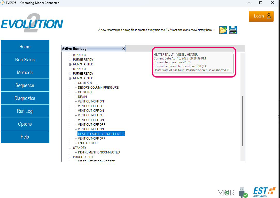280x198 pixels.
Task: Minimize the EV0506 window
Action: [249, 3]
